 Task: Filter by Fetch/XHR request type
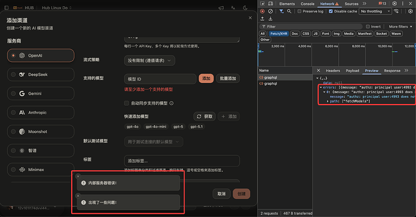tap(279, 34)
